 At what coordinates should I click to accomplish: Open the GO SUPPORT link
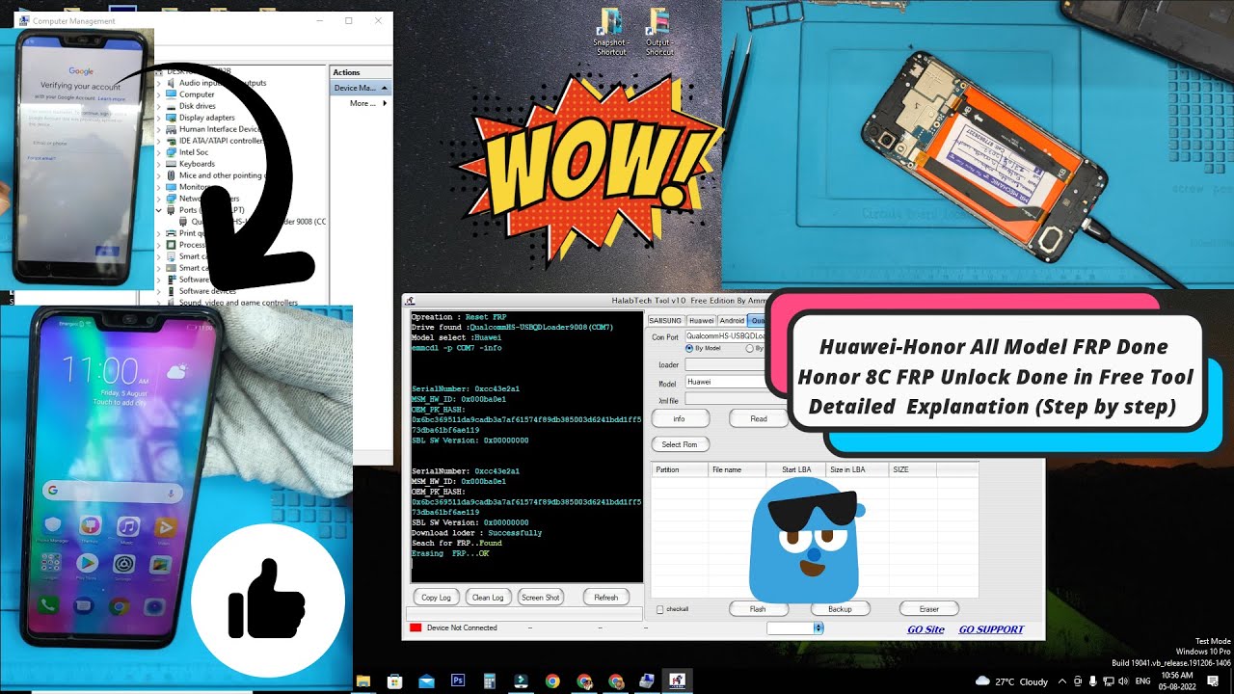[991, 629]
